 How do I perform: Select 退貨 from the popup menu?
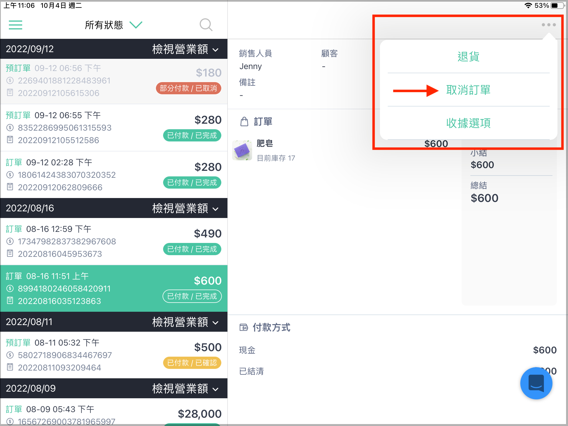click(x=468, y=57)
